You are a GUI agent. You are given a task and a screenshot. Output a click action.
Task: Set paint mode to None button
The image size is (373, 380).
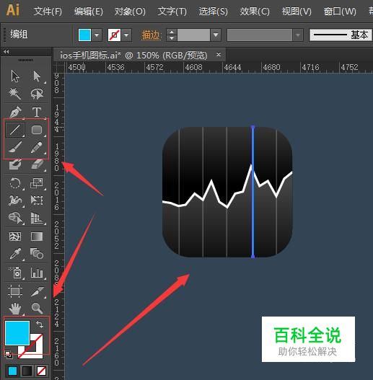pos(41,371)
